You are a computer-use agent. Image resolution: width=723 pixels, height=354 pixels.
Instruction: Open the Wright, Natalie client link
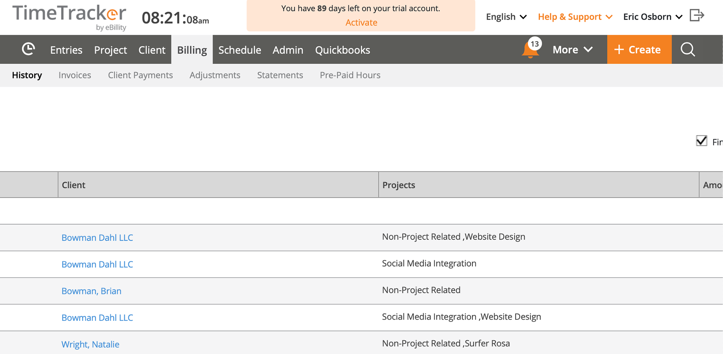[x=90, y=344]
